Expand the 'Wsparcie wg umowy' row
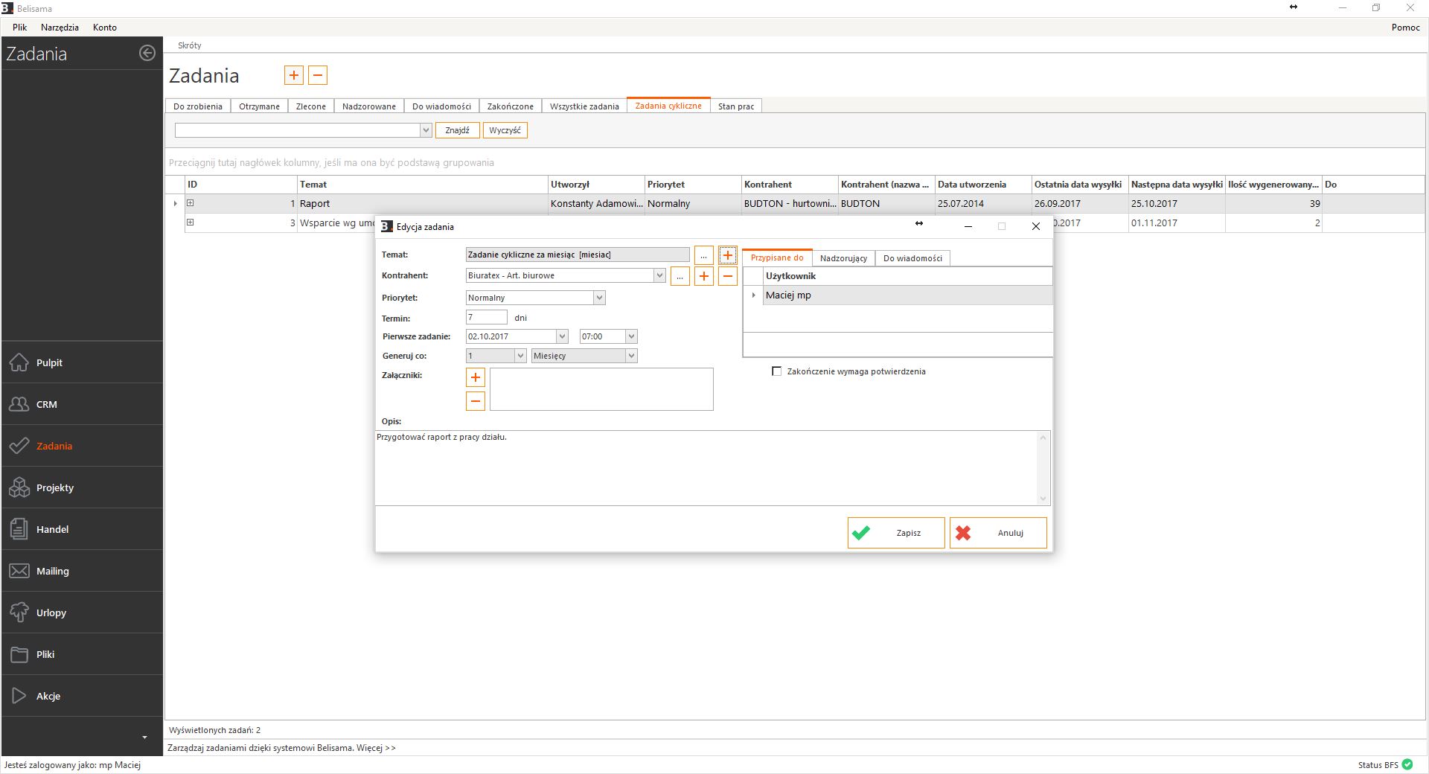 [191, 223]
